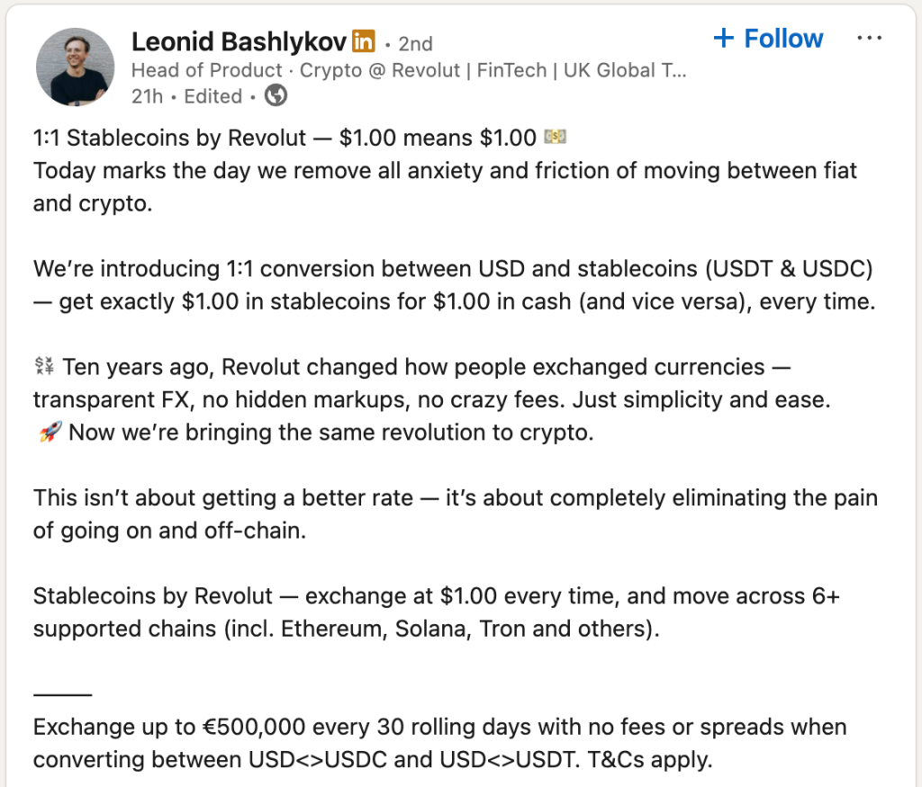
Task: Click Leonid's profile photo thumbnail
Action: click(x=76, y=67)
